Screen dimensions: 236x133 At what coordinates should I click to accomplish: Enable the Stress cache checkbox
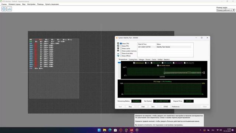(121, 48)
